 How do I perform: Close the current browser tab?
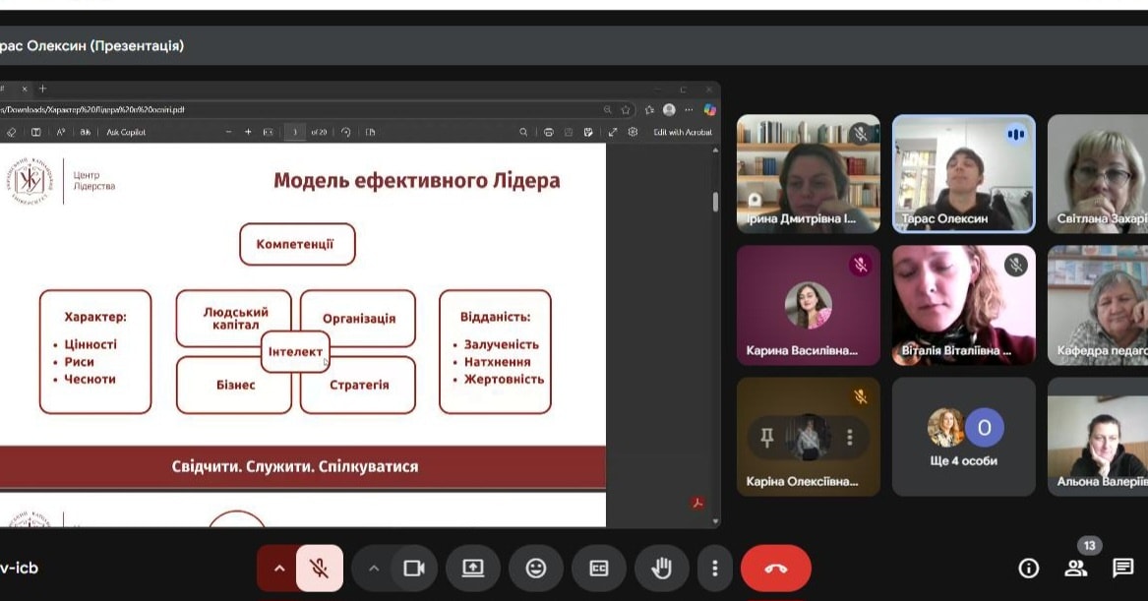(x=25, y=89)
